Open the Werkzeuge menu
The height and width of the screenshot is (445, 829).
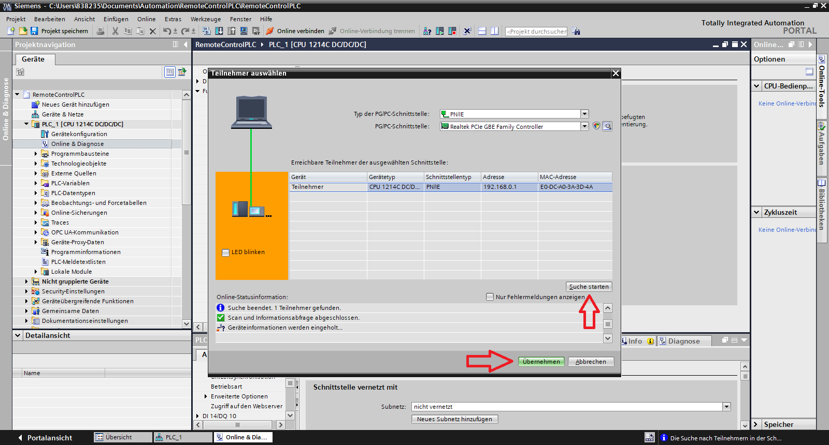206,19
